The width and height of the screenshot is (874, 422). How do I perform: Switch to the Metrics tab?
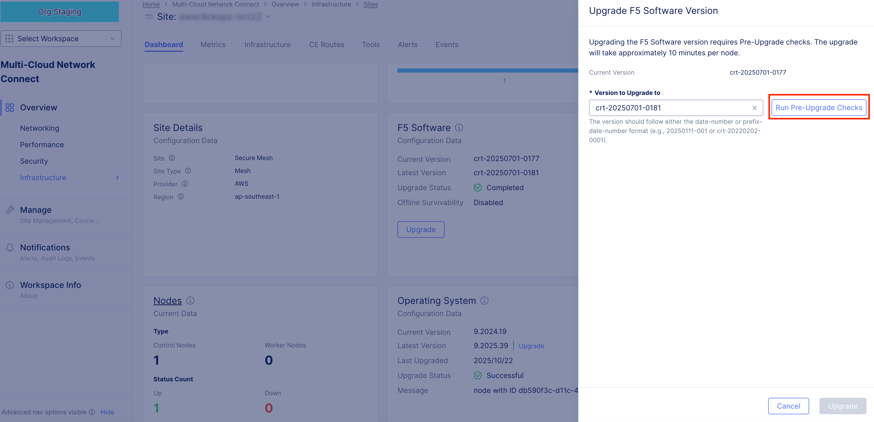tap(213, 45)
